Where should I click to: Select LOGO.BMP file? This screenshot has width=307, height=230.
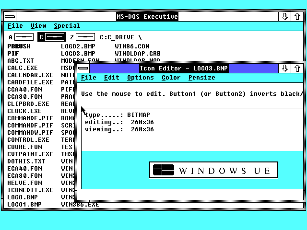pos(23,197)
